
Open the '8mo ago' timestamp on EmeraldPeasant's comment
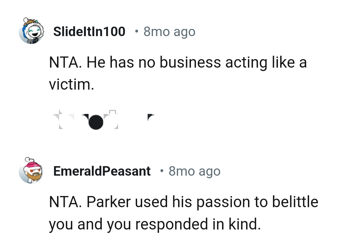pos(195,171)
